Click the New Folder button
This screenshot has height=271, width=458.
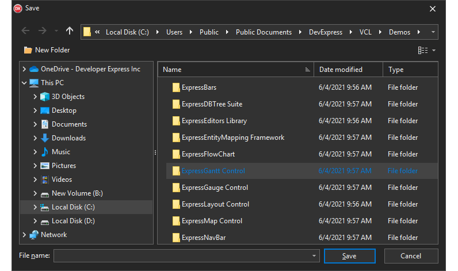[47, 50]
